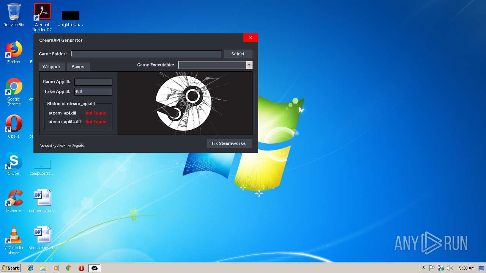Open the volume speaker tray icon
486x273 pixels.
450,268
